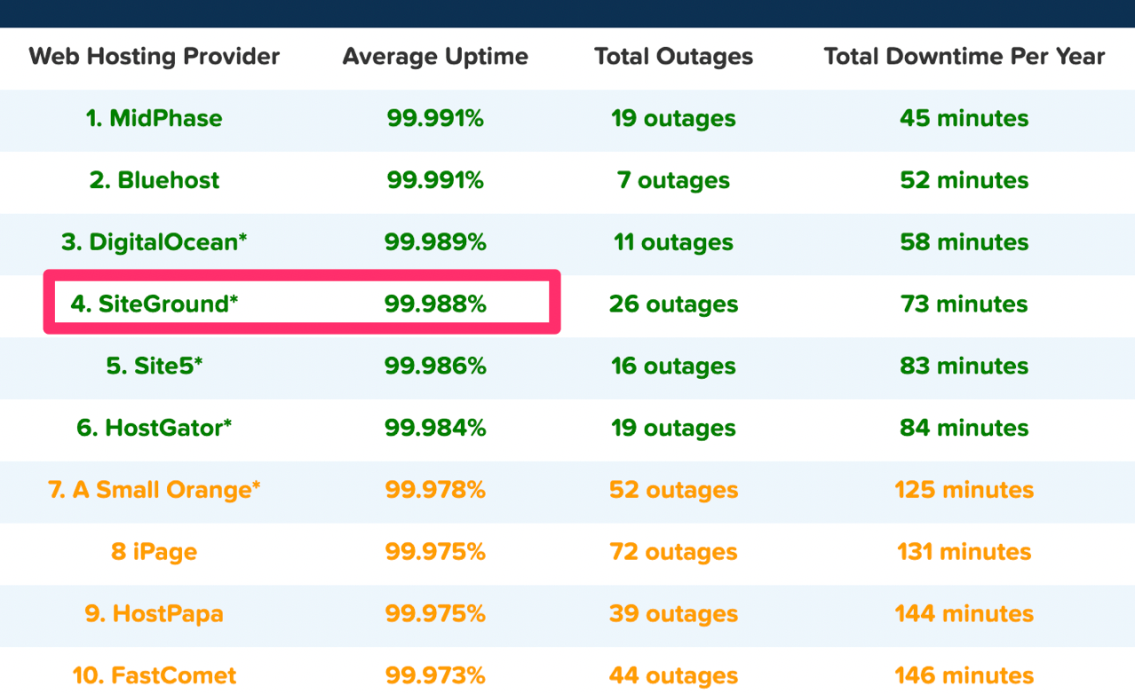Click the 58 minutes downtime cell
Viewport: 1135px width, 694px height.
964,242
